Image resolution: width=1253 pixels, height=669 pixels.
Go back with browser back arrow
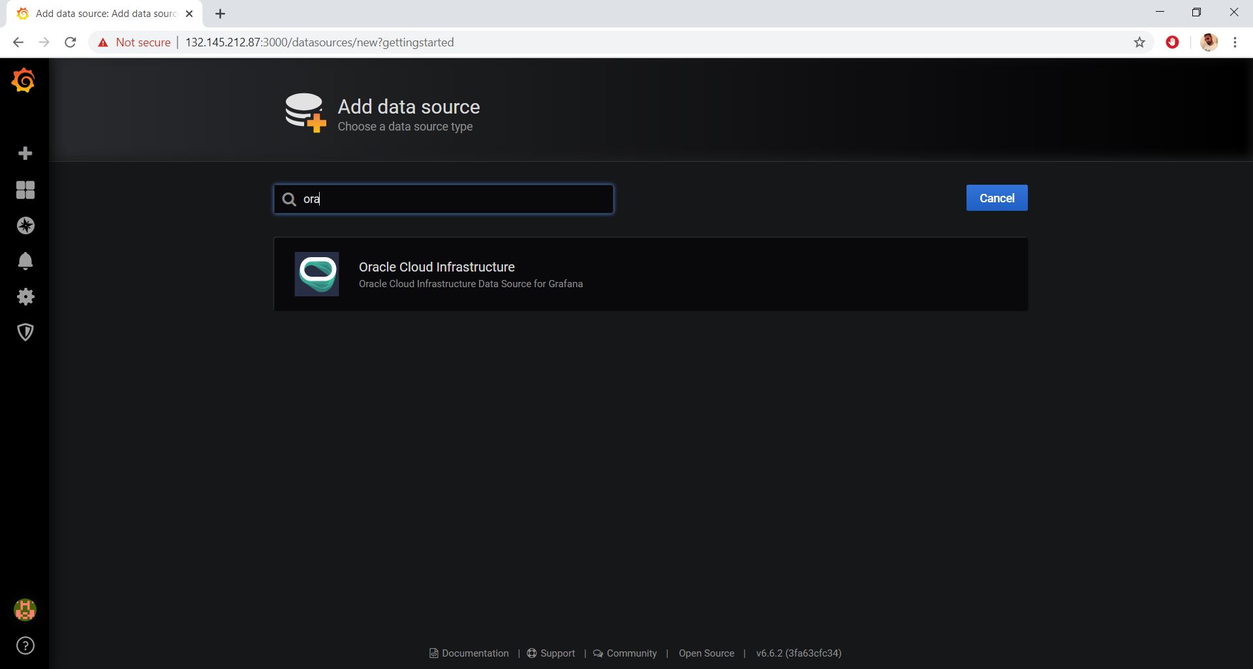18,42
